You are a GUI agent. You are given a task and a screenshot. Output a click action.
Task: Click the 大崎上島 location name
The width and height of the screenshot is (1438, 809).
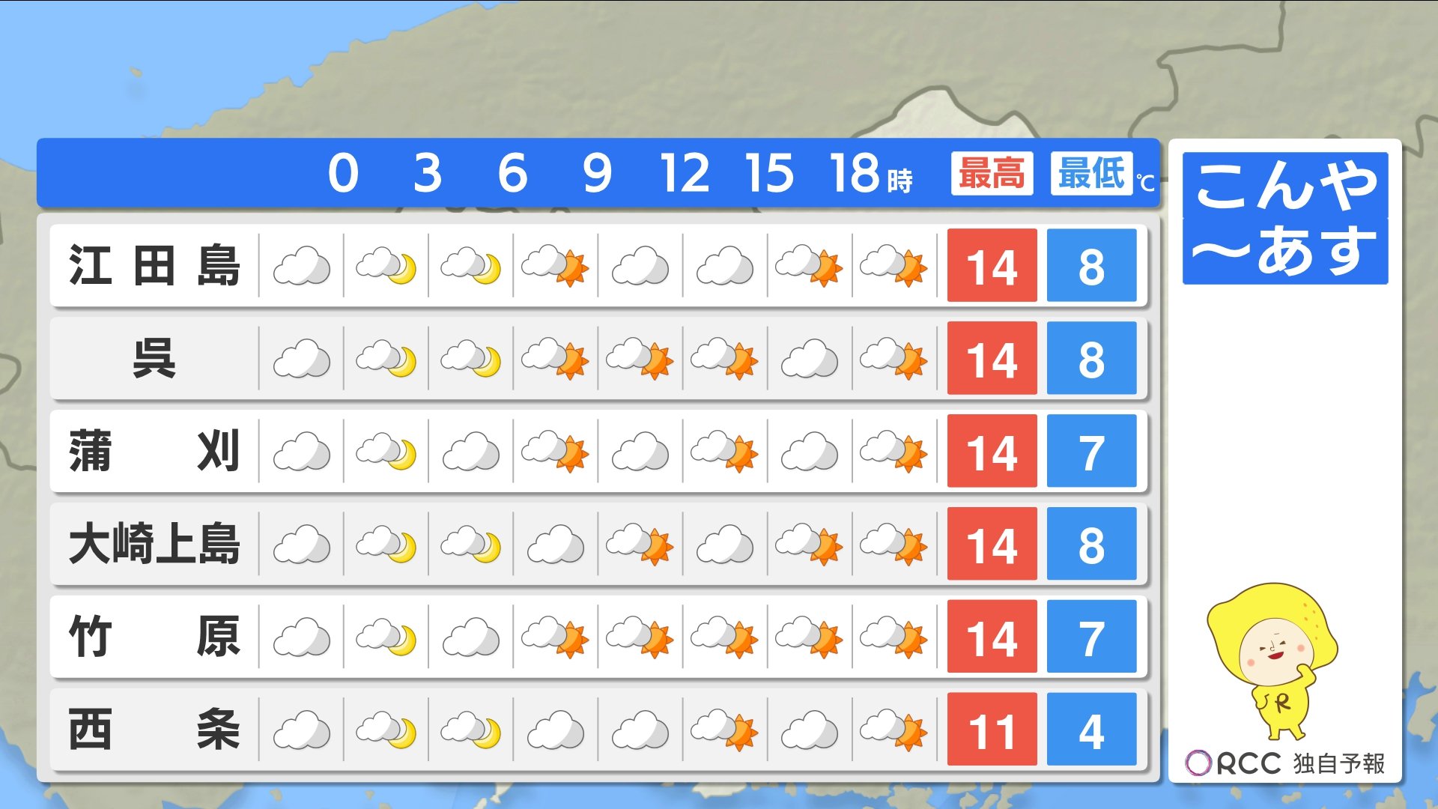154,545
